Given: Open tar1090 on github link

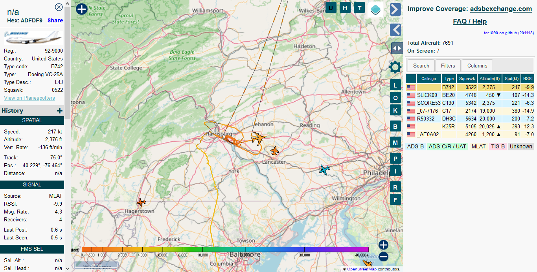Looking at the screenshot, I should 509,33.
